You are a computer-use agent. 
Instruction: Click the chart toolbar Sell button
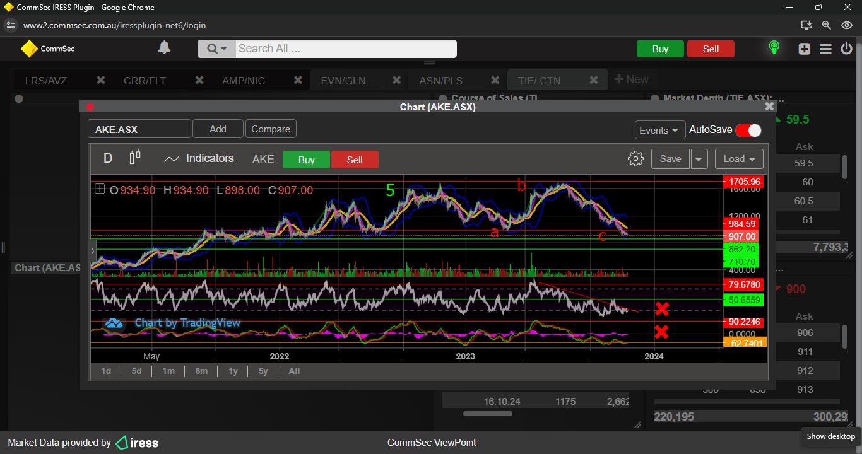(x=355, y=160)
